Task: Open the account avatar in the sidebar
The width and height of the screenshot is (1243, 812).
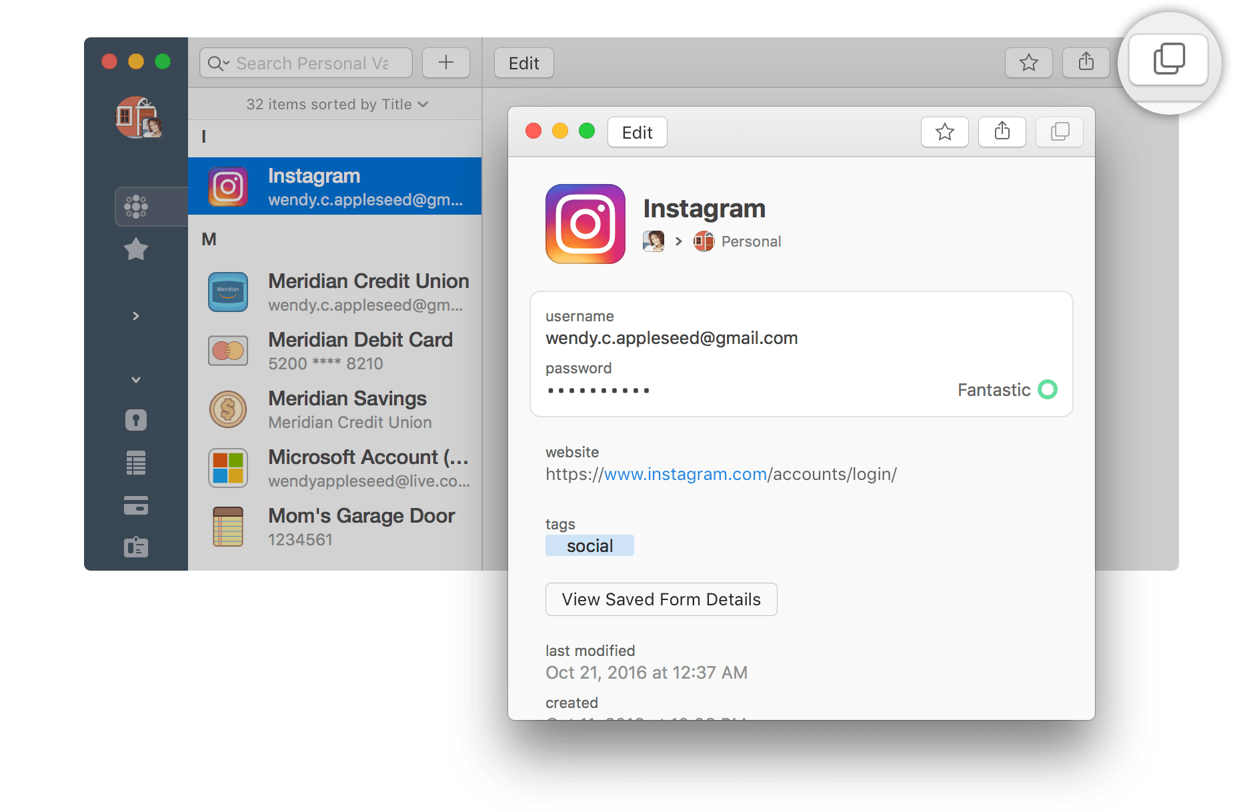Action: point(139,117)
